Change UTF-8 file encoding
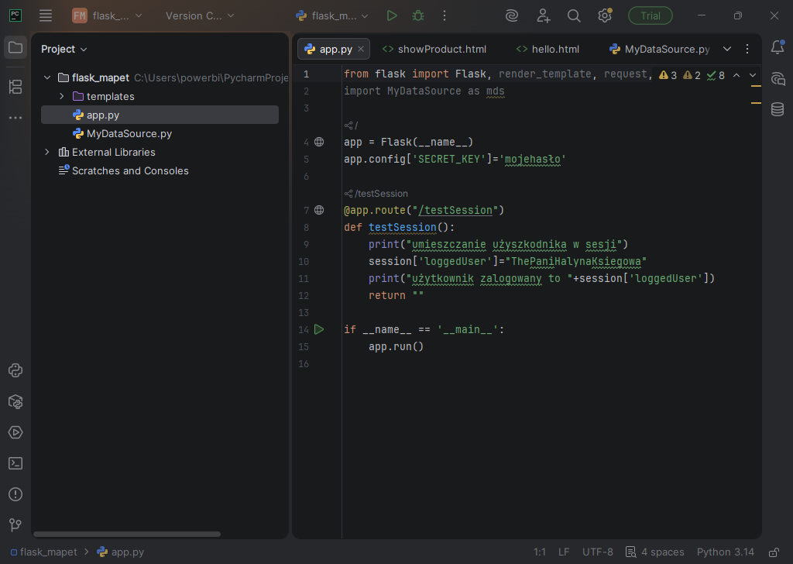This screenshot has width=793, height=564. tap(597, 552)
